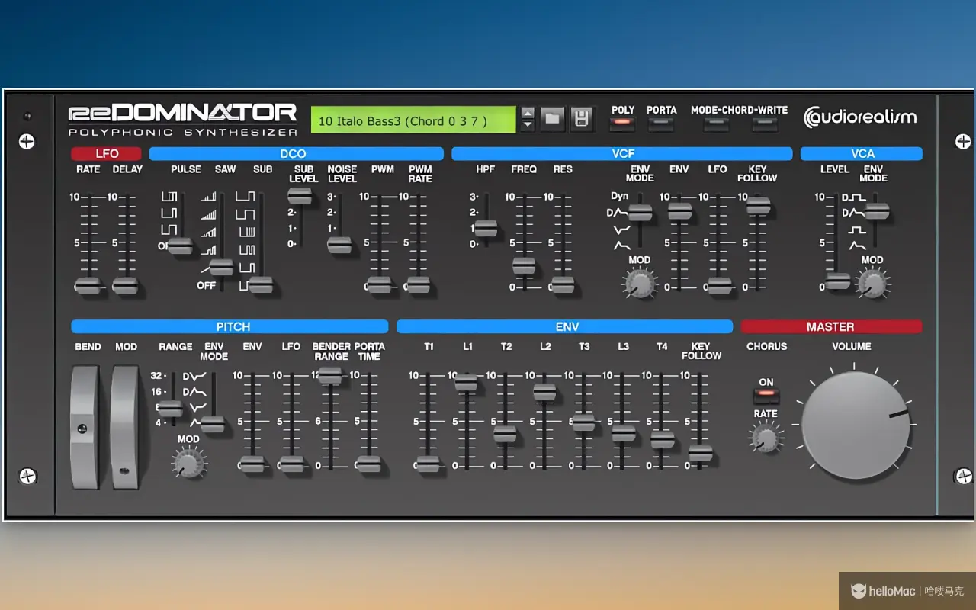
Task: Click the VCF section header
Action: pos(621,153)
